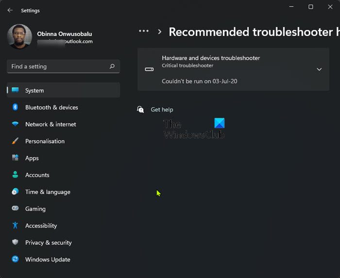The image size is (340, 278).
Task: Click the Personalisation paintbrush icon
Action: pos(15,141)
